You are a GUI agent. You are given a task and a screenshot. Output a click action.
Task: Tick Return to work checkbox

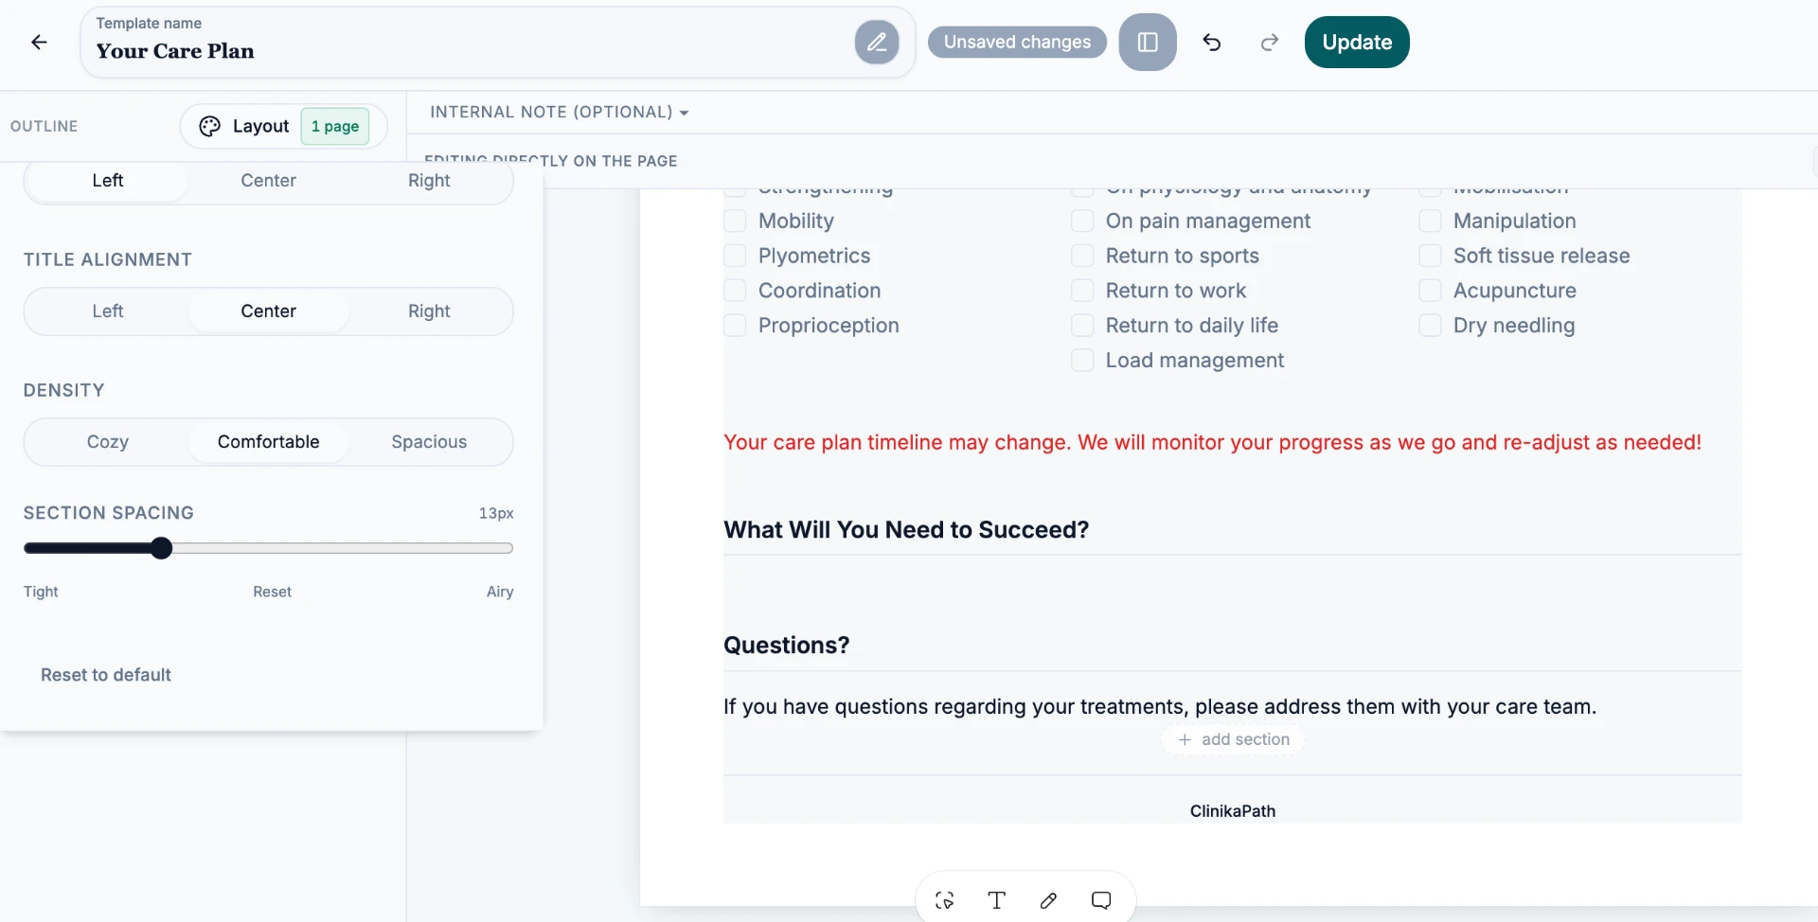1082,291
